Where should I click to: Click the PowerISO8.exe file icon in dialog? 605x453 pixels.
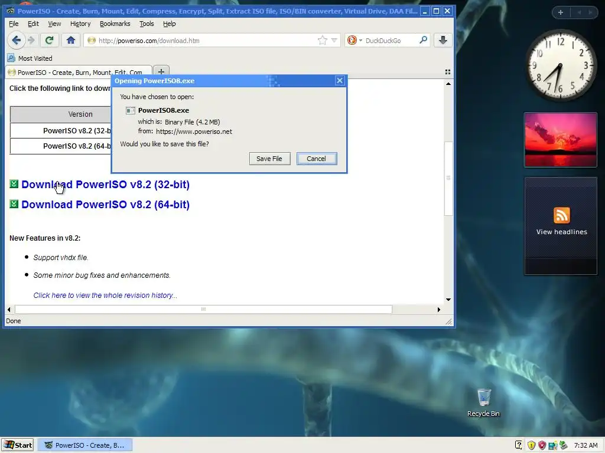click(x=131, y=110)
